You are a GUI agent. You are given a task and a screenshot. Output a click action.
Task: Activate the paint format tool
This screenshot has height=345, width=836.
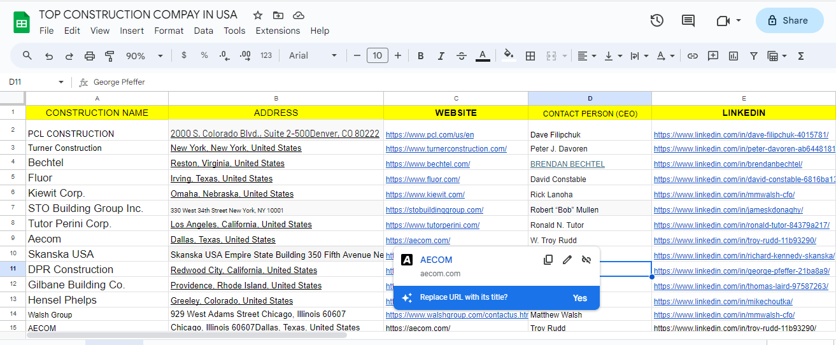(110, 56)
